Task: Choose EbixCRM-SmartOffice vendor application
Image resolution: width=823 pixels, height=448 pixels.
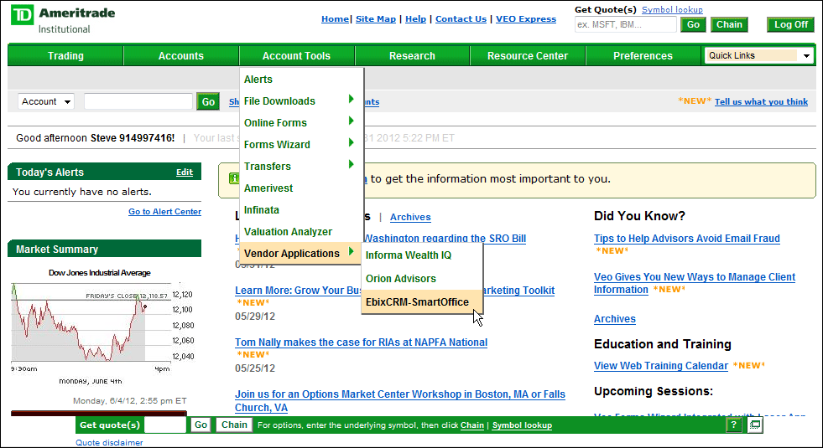Action: tap(422, 301)
